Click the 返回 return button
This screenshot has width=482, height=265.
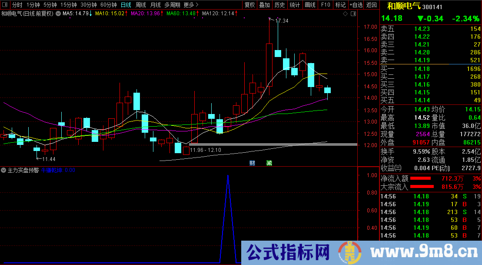tap(371, 5)
